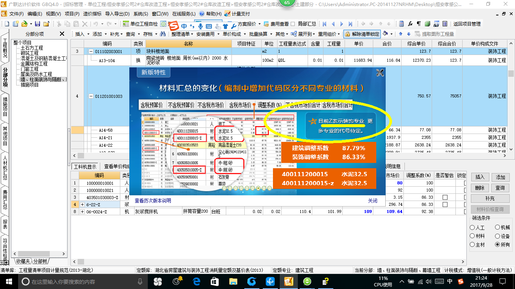Click the binoculars find icon

(x=162, y=34)
